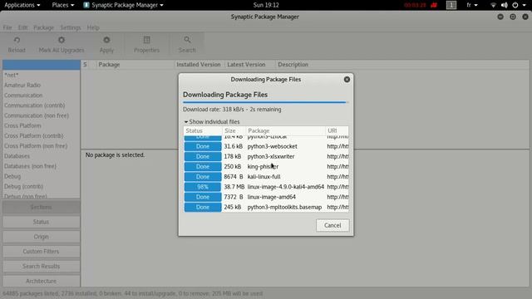Viewport: 532px width, 299px height.
Task: Click the Origin filter button
Action: 41,237
